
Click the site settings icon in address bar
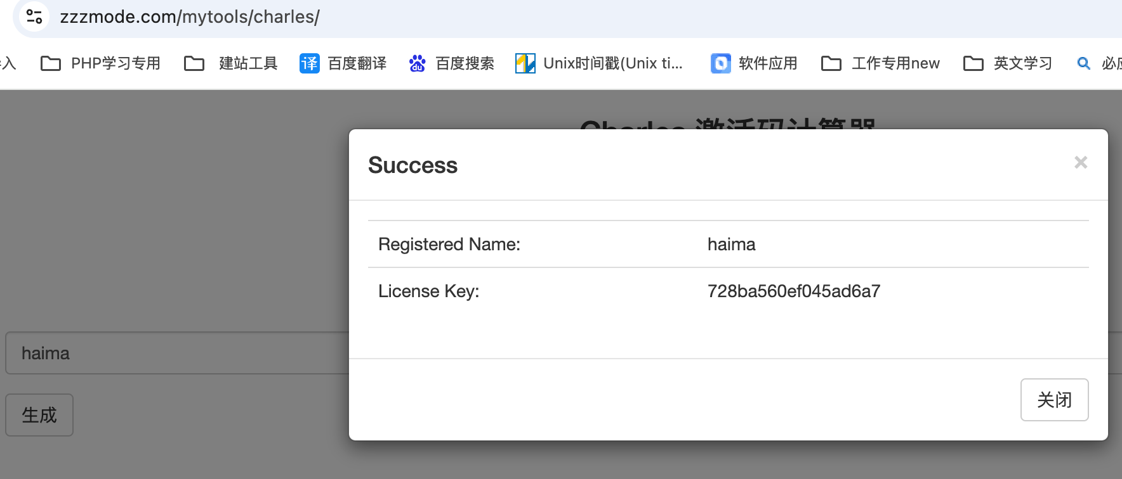tap(34, 16)
